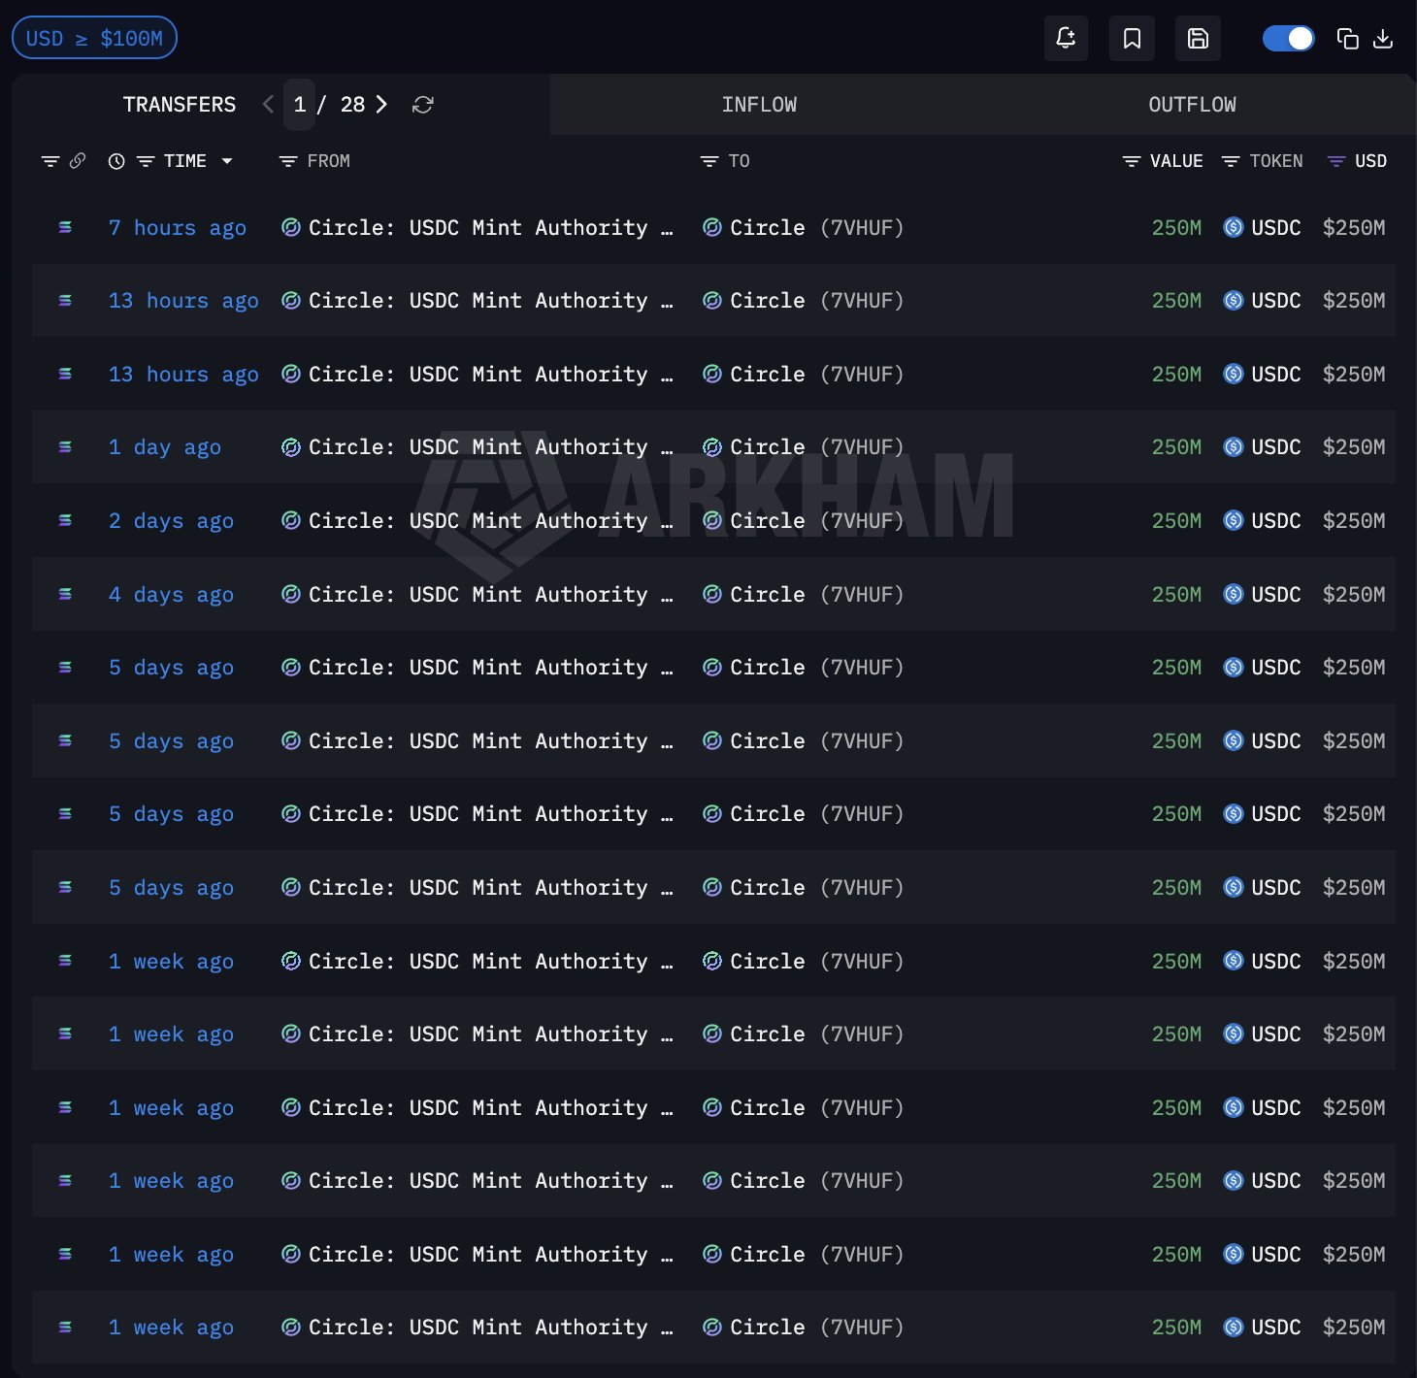Viewport: 1417px width, 1378px height.
Task: Click the bookmark icon
Action: pyautogui.click(x=1132, y=39)
